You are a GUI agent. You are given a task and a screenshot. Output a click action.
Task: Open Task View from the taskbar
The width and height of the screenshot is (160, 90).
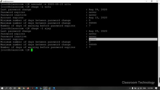coord(15,88)
